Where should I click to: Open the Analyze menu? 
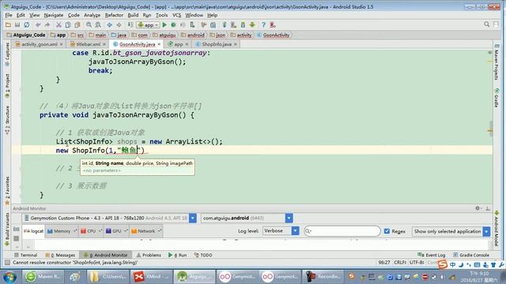coord(92,15)
